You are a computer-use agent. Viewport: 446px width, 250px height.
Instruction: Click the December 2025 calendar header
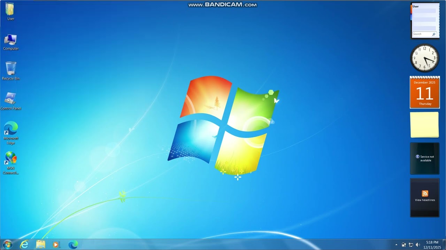424,83
